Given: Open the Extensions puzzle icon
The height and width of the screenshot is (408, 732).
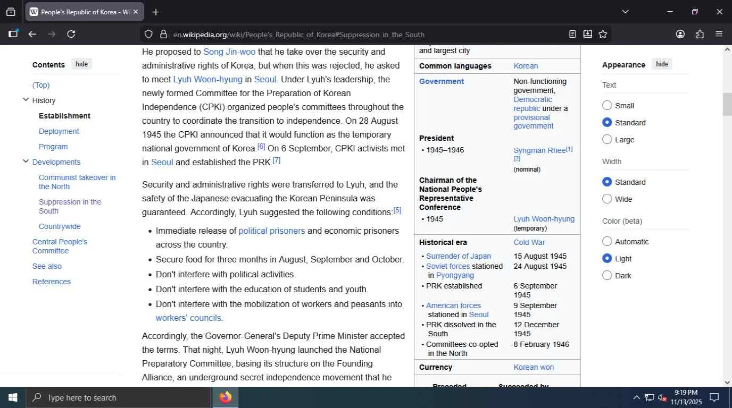Looking at the screenshot, I should [700, 34].
